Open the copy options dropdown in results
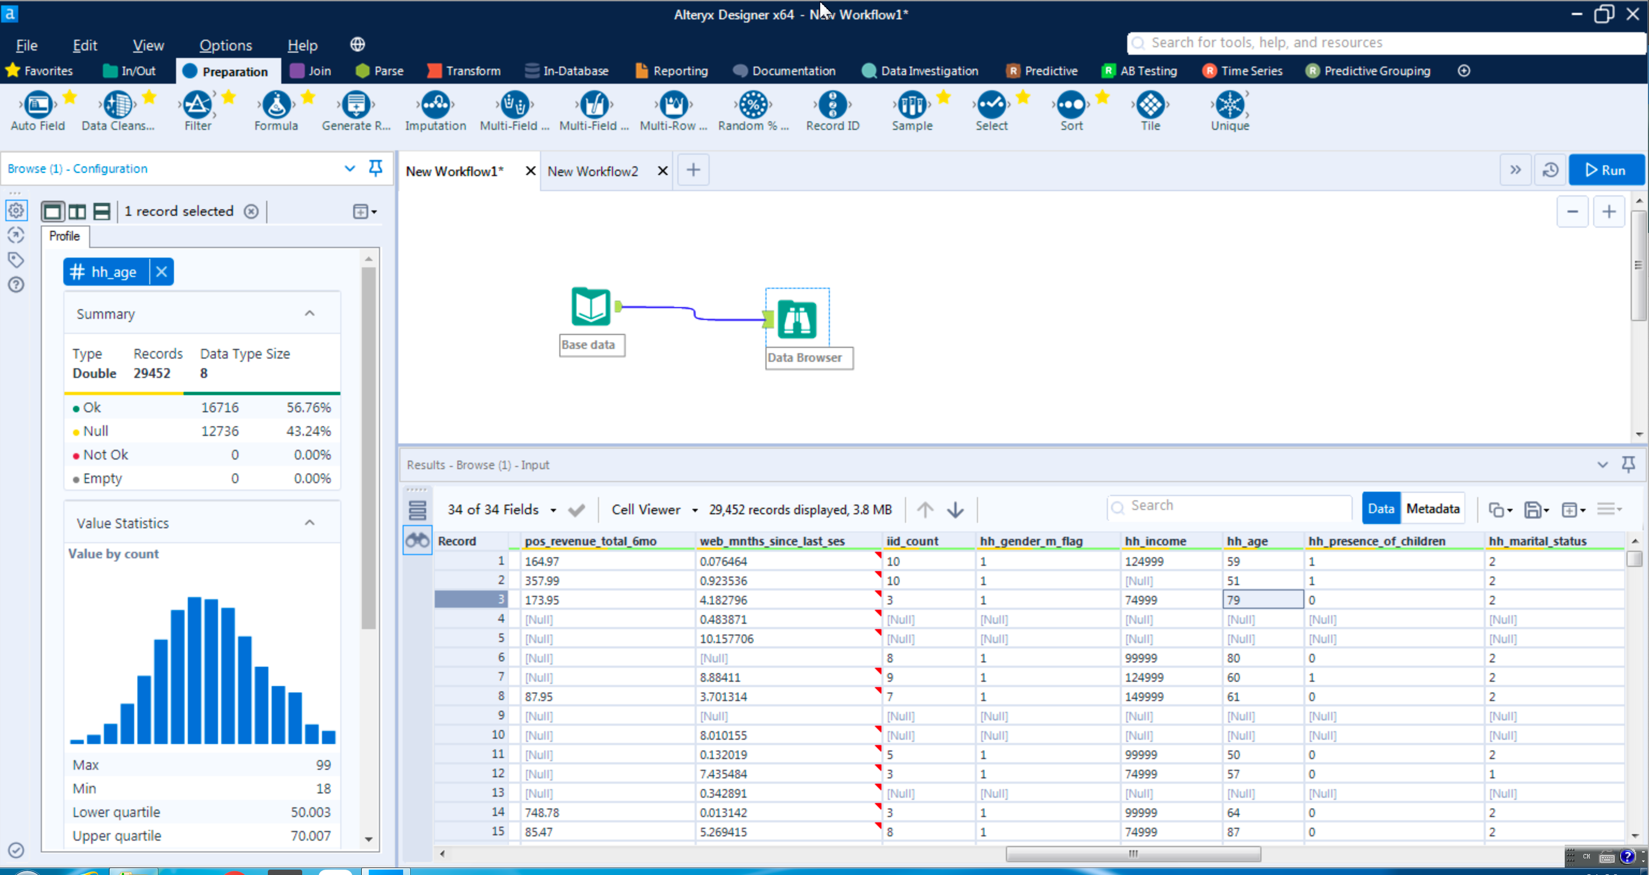This screenshot has width=1649, height=875. [1500, 510]
